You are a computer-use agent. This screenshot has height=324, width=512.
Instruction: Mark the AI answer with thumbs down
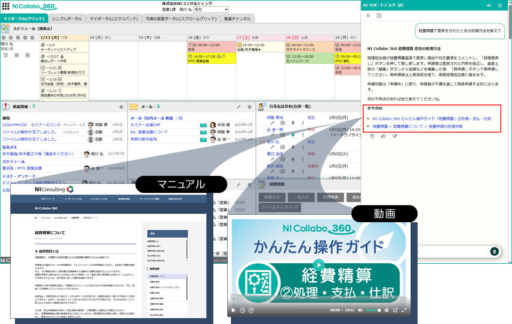[394, 136]
